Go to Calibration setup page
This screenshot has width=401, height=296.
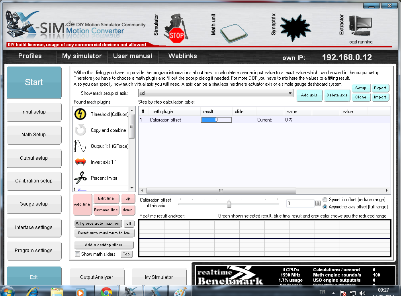pos(34,181)
